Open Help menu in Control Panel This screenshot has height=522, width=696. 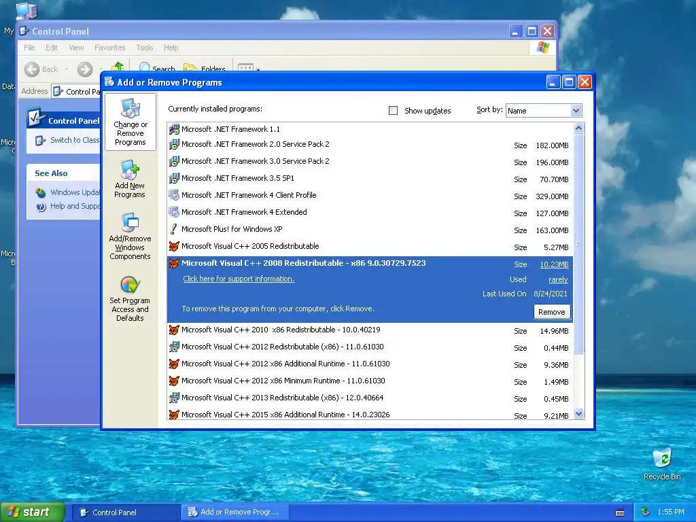tap(171, 48)
